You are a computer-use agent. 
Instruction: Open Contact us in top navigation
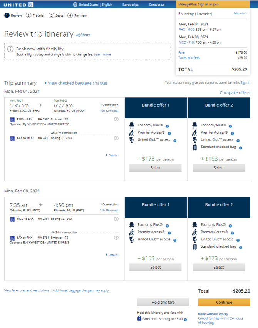click(x=156, y=5)
